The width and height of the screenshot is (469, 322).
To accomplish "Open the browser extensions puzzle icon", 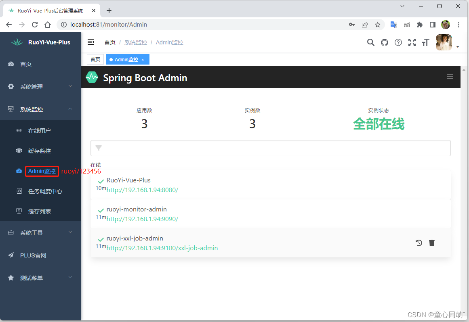I will click(x=420, y=25).
